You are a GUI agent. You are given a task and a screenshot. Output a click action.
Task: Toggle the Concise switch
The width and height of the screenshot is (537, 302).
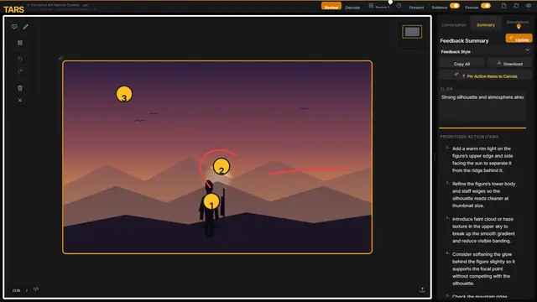(486, 6)
